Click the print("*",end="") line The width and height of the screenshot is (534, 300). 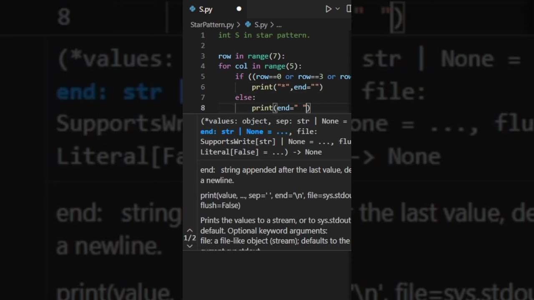pyautogui.click(x=287, y=87)
